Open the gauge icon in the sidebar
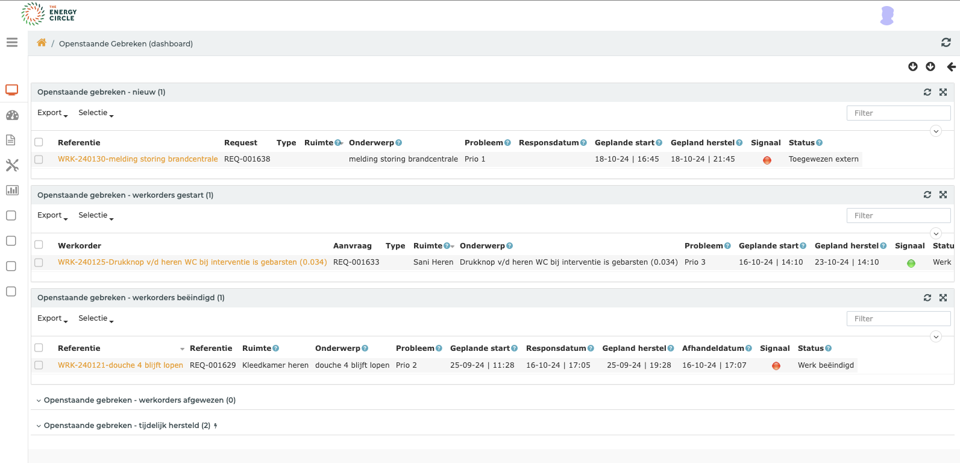 (x=12, y=115)
